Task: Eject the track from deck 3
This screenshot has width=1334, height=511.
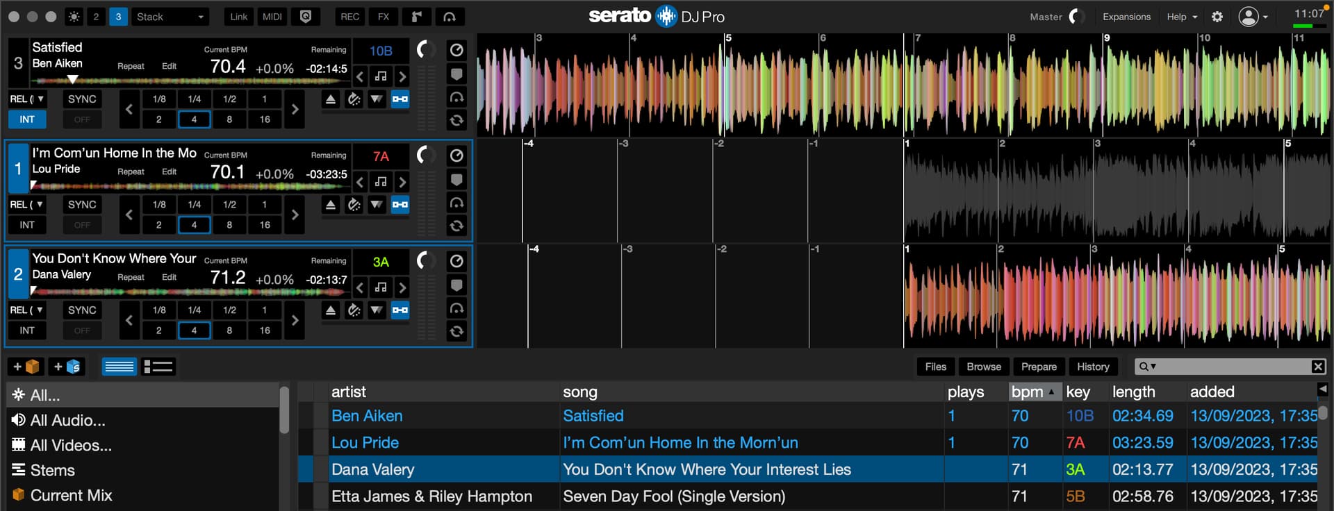Action: click(x=331, y=99)
